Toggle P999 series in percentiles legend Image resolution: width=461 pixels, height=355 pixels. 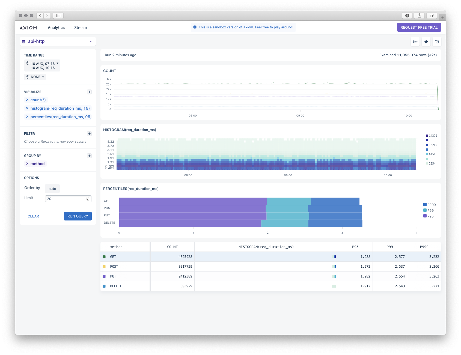click(x=429, y=205)
